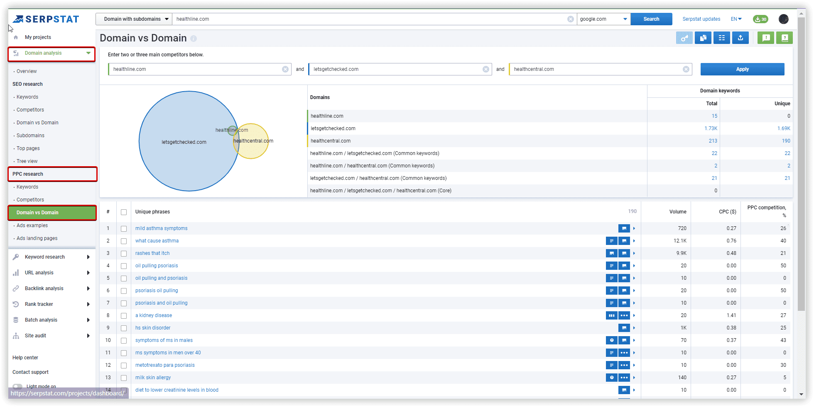814x407 pixels.
Task: Click the three-dots icon for milk skin allergy
Action: click(x=624, y=378)
